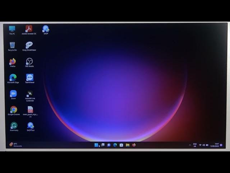Select the Google Chrome desktop shortcut
230x173 pixels.
pyautogui.click(x=14, y=111)
